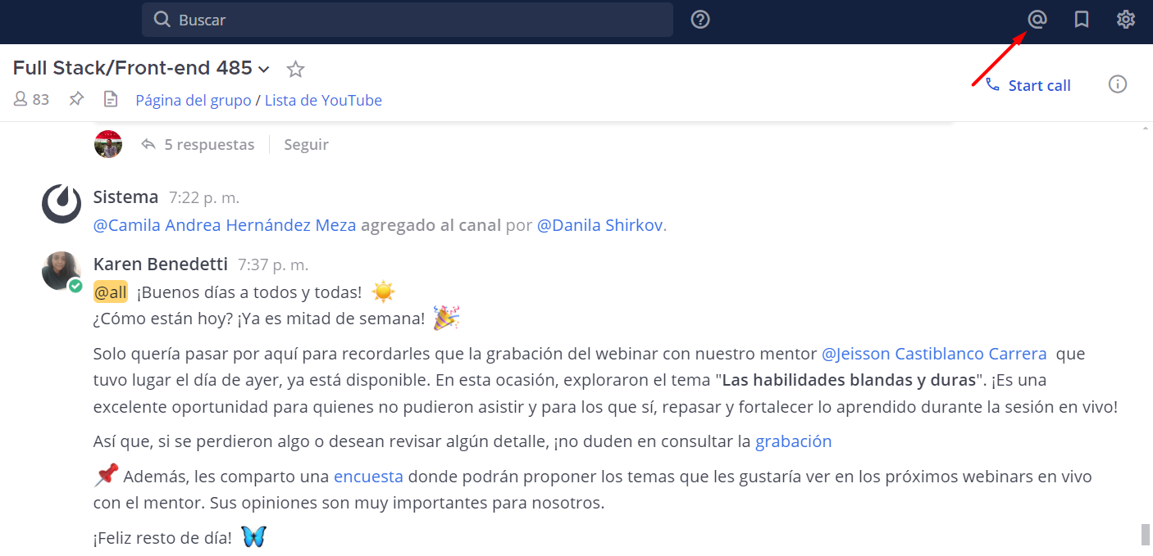
Task: Show the channel members list (83)
Action: click(x=32, y=100)
